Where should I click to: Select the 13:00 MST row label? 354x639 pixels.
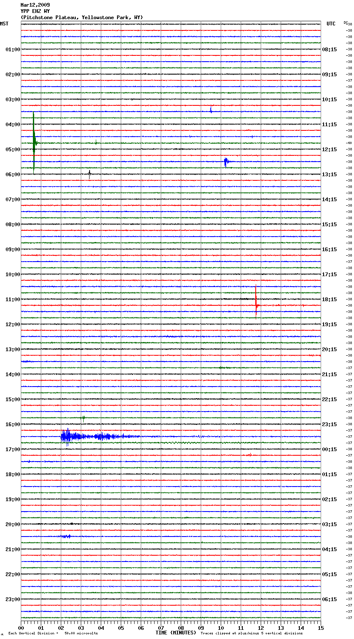[12, 349]
